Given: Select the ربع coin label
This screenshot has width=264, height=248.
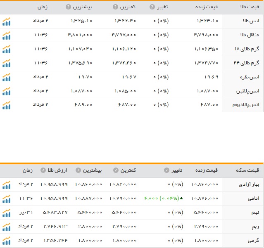Looking at the screenshot, I should click(x=255, y=227).
